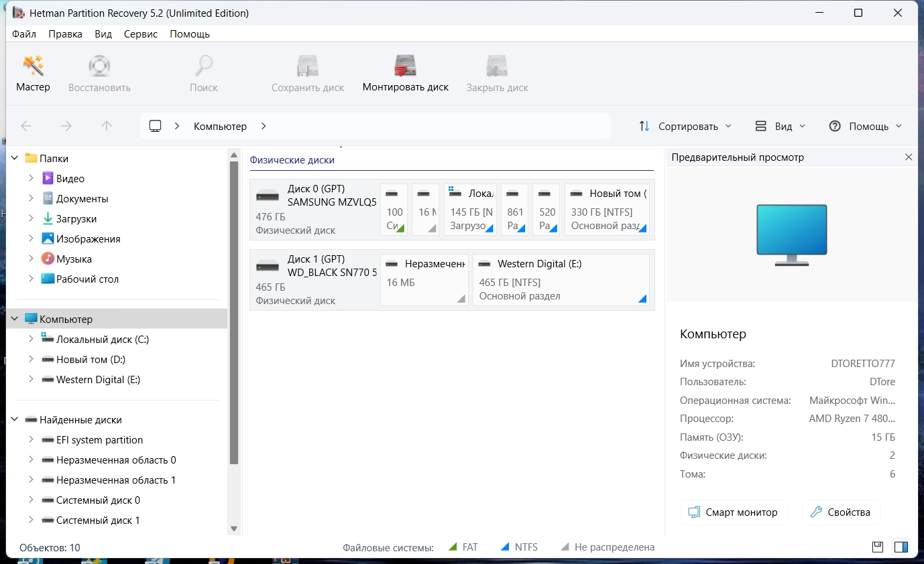Click the Не распределена legend entry

tap(608, 547)
